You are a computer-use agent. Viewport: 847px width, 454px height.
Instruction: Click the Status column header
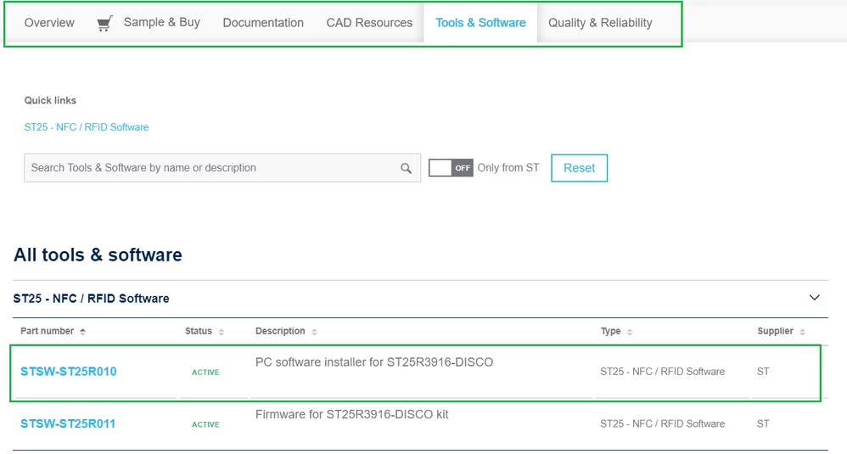199,331
